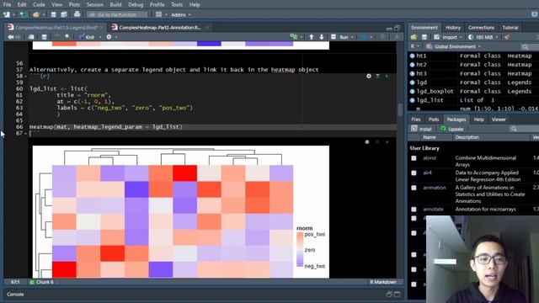Click the editor vertical scrollbar thumb

click(400, 109)
